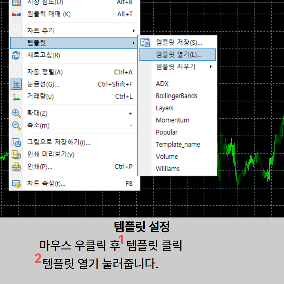Click the Refresh (새로고침) icon
This screenshot has height=284, width=284.
coord(16,55)
